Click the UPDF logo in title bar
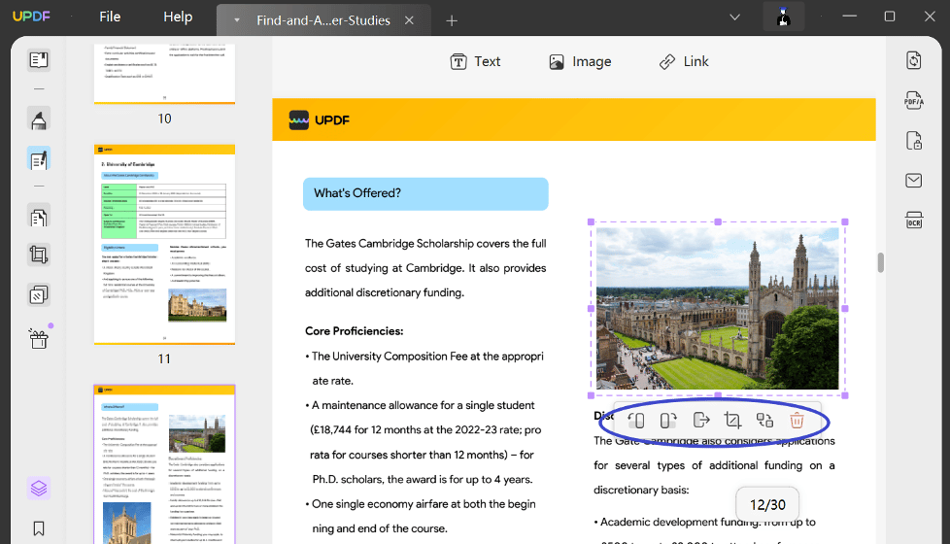Image resolution: width=950 pixels, height=544 pixels. click(31, 17)
